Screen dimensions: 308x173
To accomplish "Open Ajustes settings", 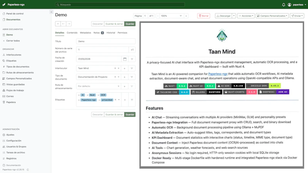I will tap(8, 135).
